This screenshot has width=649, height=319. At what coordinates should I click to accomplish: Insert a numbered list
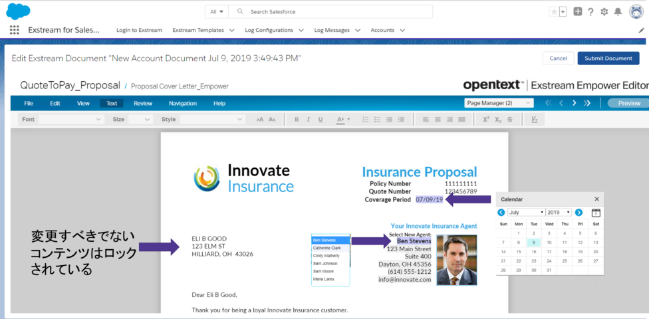pyautogui.click(x=366, y=120)
